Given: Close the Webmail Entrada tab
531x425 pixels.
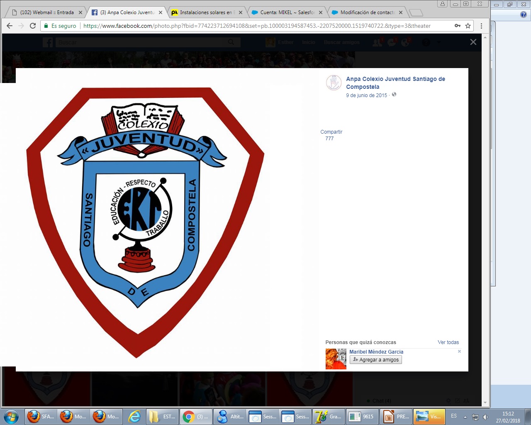Looking at the screenshot, I should (80, 12).
